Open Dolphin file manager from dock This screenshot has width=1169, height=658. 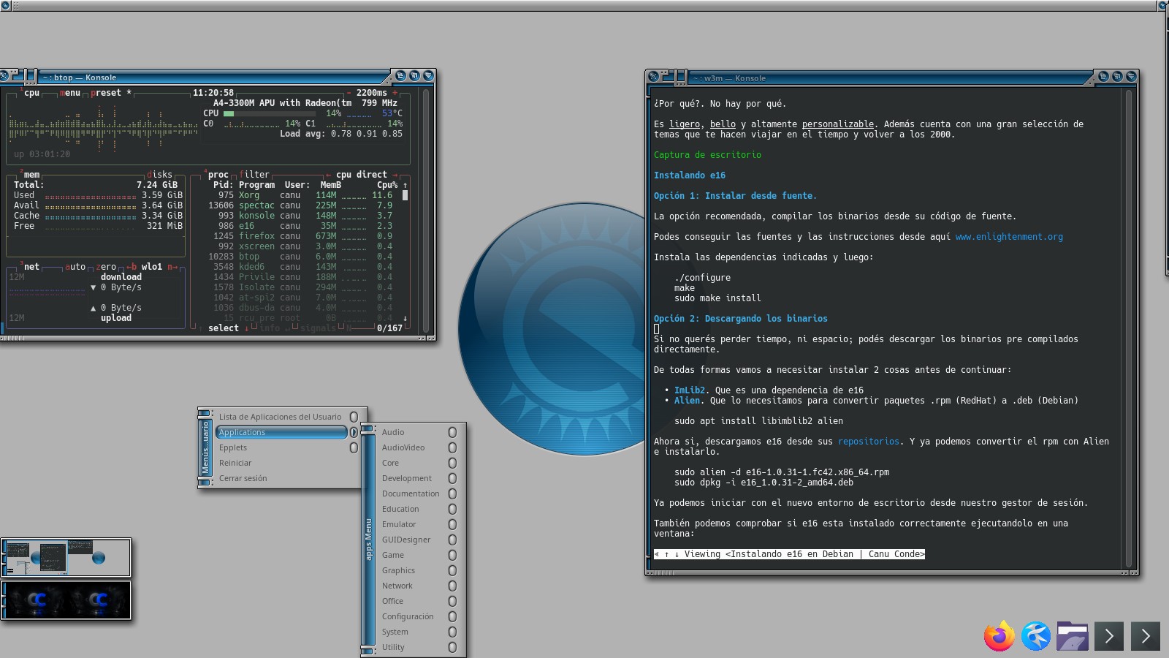click(x=1072, y=635)
